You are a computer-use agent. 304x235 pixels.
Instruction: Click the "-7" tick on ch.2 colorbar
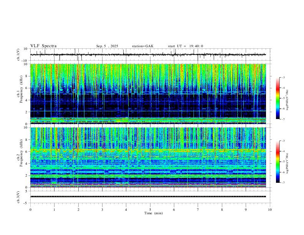click(x=283, y=183)
